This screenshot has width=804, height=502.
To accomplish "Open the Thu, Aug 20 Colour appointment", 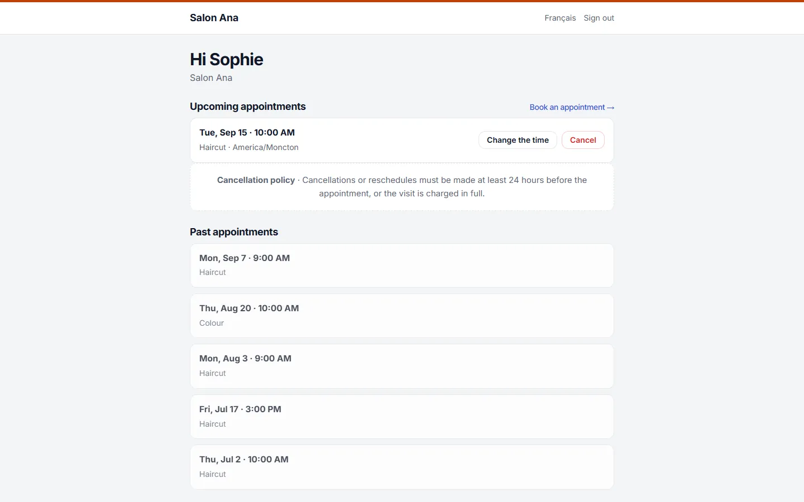I will pos(402,316).
